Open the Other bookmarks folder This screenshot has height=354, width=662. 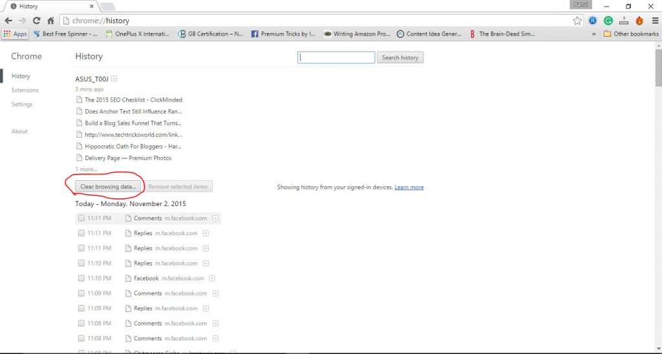[631, 34]
